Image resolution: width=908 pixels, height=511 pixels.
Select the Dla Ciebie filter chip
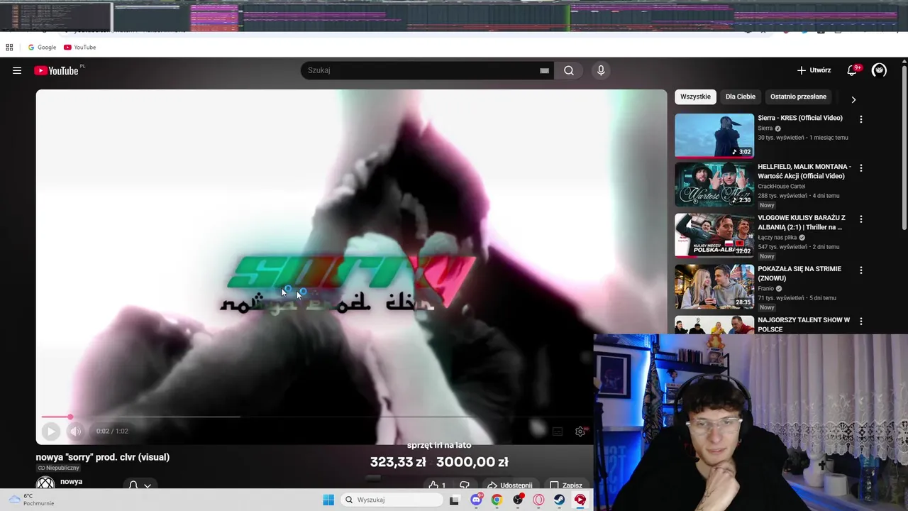(741, 97)
